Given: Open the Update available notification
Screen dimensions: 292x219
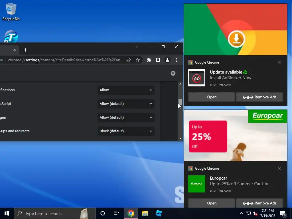Looking at the screenshot, I should (211, 97).
